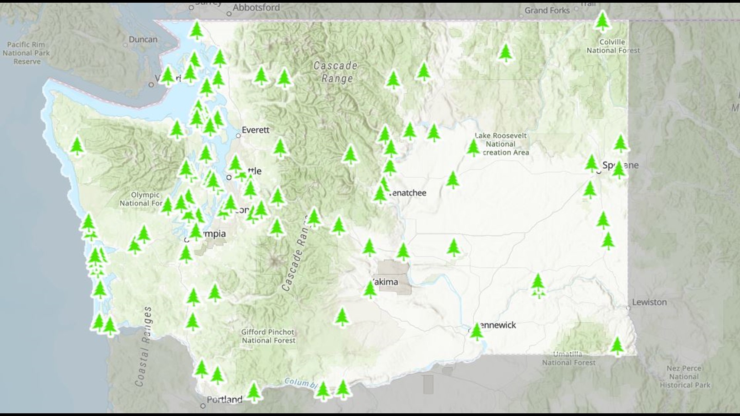Click the Colville National Forest label
This screenshot has height=416, width=740.
[x=613, y=46]
